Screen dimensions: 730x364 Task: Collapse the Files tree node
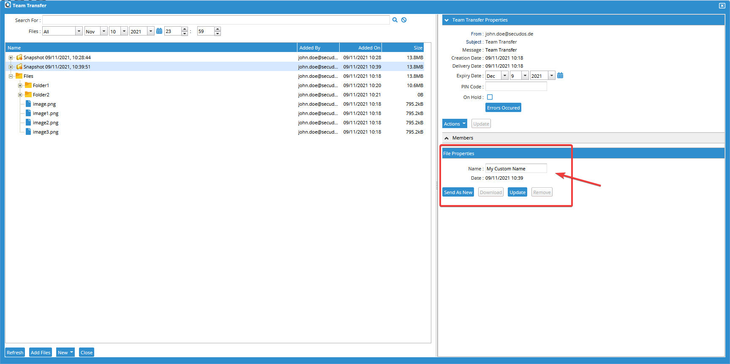click(11, 76)
